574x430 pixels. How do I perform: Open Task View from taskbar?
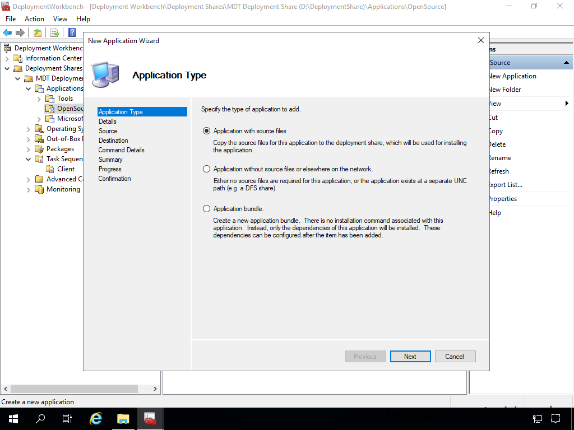click(67, 419)
